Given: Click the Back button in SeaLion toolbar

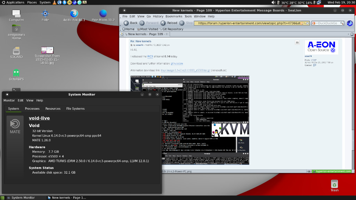Looking at the screenshot, I should point(131,23).
